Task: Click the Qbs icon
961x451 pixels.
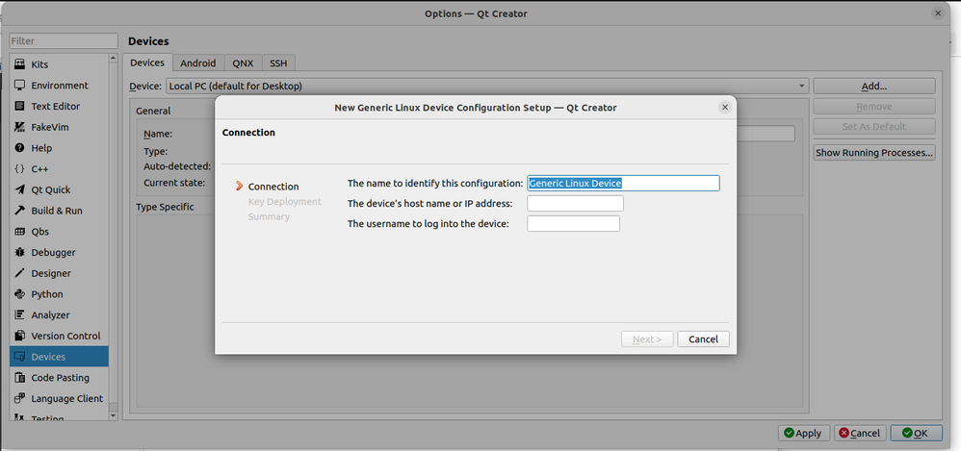Action: (x=19, y=232)
